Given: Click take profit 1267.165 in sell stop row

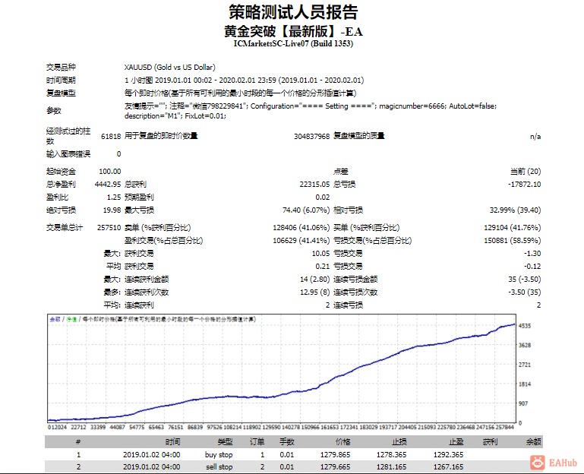Looking at the screenshot, I should tap(448, 467).
